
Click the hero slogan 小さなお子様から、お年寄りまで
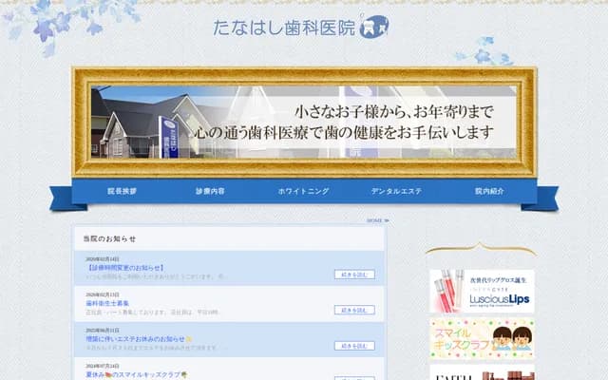pos(394,112)
